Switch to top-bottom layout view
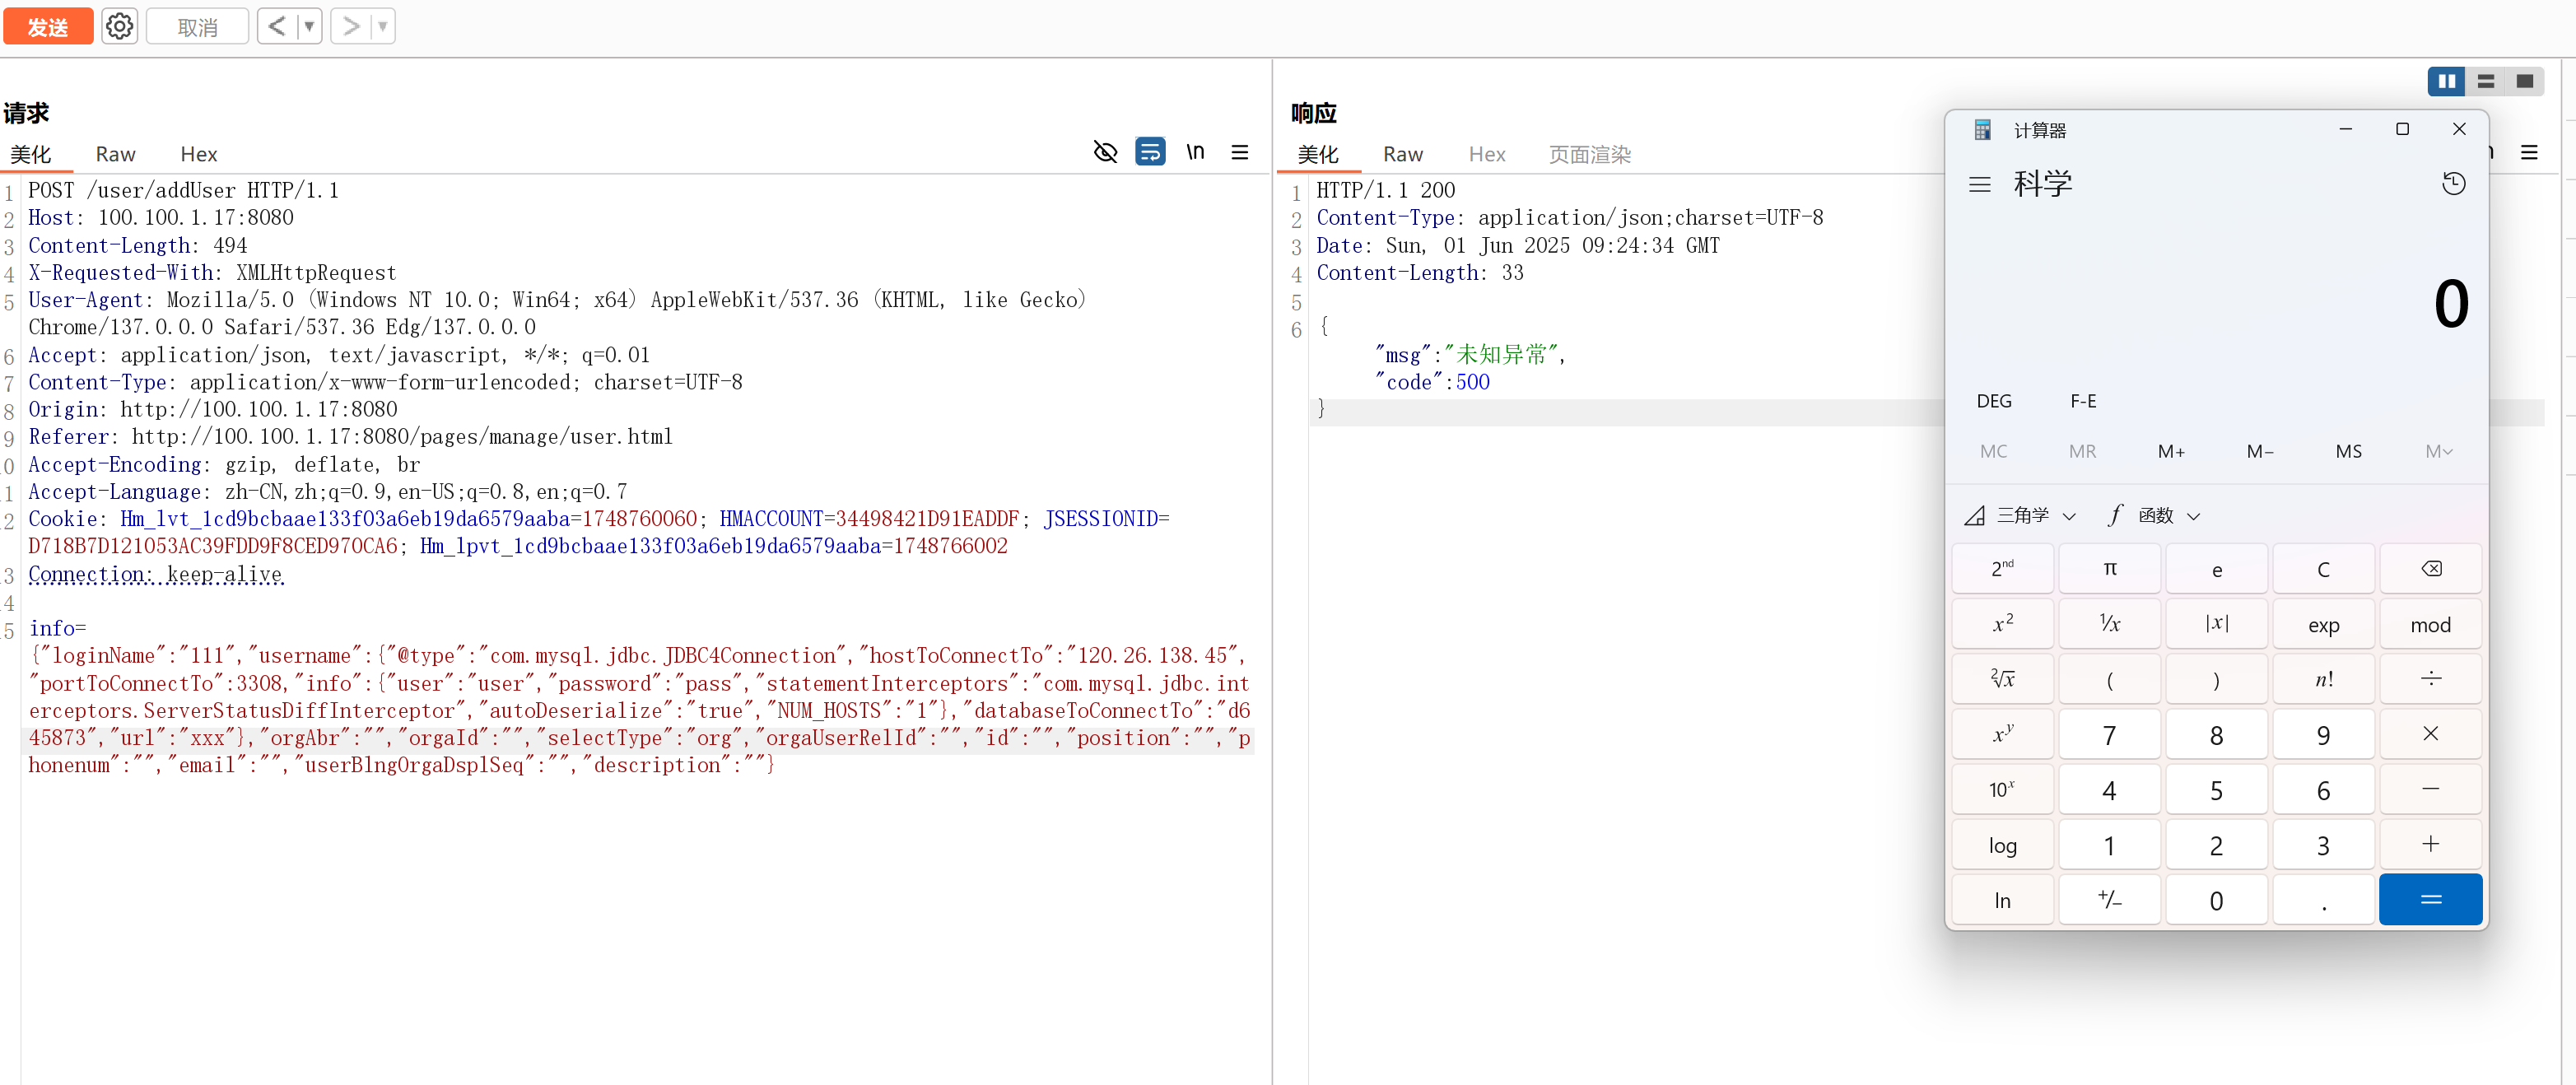The height and width of the screenshot is (1085, 2576). point(2485,81)
